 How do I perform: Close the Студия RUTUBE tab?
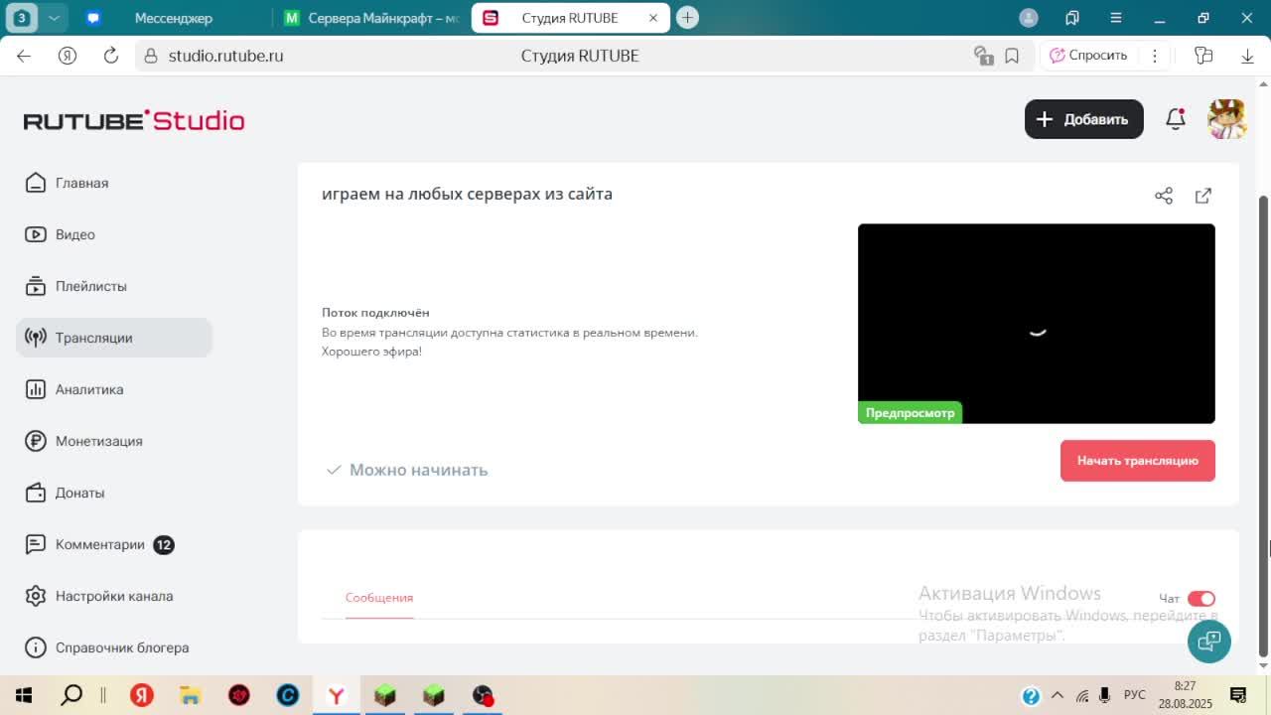click(x=653, y=18)
